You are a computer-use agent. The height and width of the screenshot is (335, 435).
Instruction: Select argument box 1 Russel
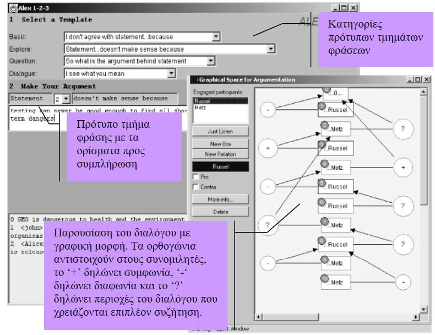336,110
